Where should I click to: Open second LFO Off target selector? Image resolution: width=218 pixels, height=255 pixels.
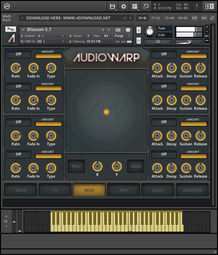click(x=18, y=87)
